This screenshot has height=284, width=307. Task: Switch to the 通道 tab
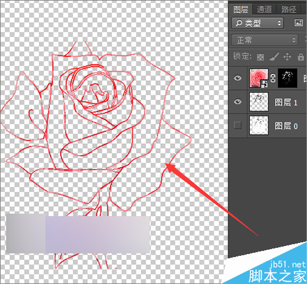click(264, 10)
